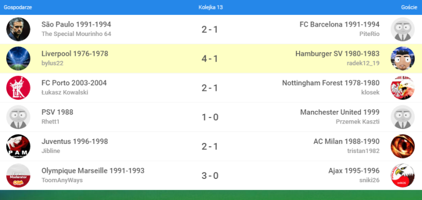Click the Liverpool 1976-1978 team name
This screenshot has width=422, height=200.
click(75, 54)
